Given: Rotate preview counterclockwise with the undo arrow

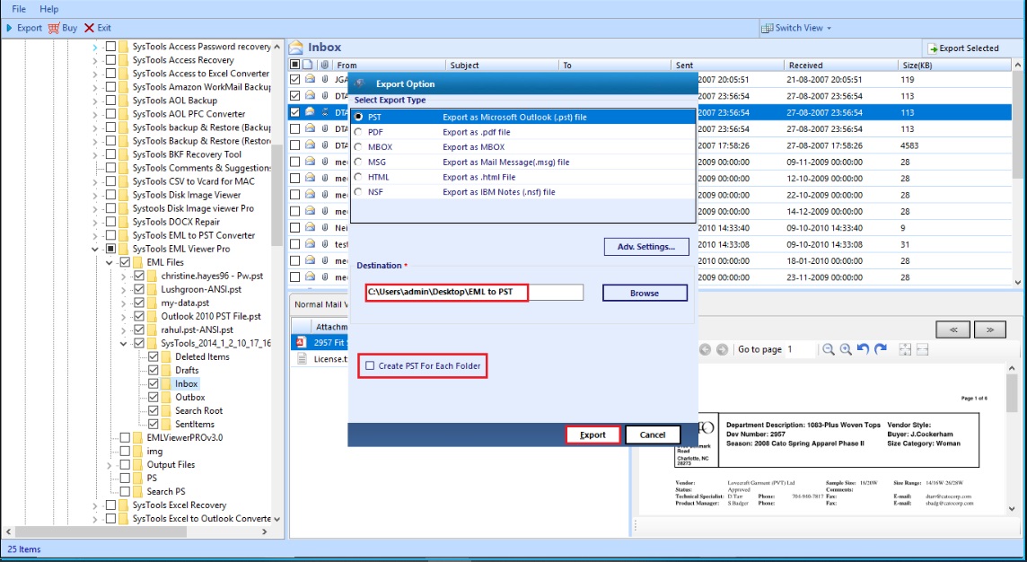Looking at the screenshot, I should click(863, 349).
